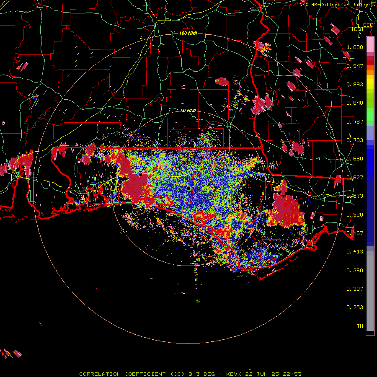377x377 pixels.
Task: Pick the light pink swatch atop color bar
Action: 370,45
